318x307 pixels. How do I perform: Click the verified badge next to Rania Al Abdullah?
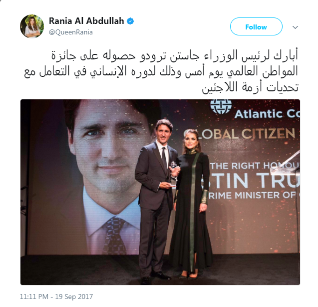(130, 21)
